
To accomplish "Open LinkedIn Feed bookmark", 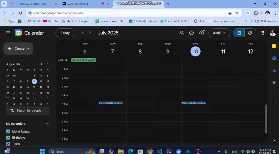I will [x=143, y=21].
